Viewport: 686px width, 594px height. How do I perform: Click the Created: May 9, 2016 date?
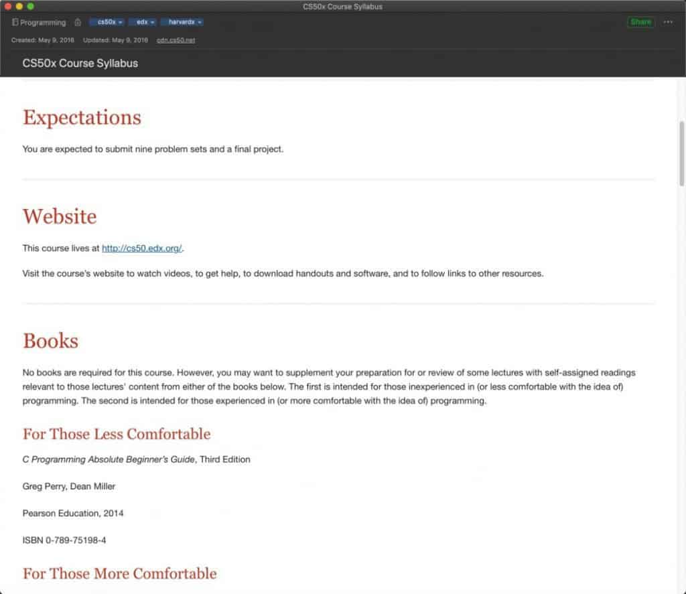[43, 40]
